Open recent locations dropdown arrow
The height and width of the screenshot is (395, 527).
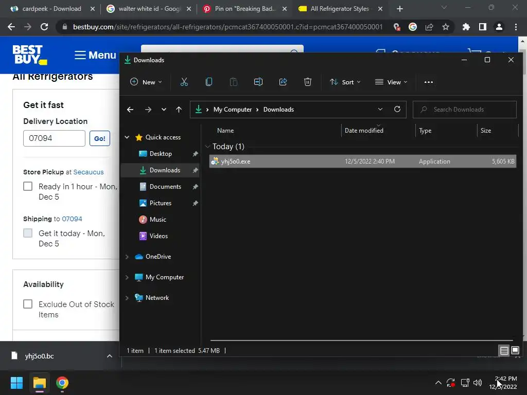point(164,110)
